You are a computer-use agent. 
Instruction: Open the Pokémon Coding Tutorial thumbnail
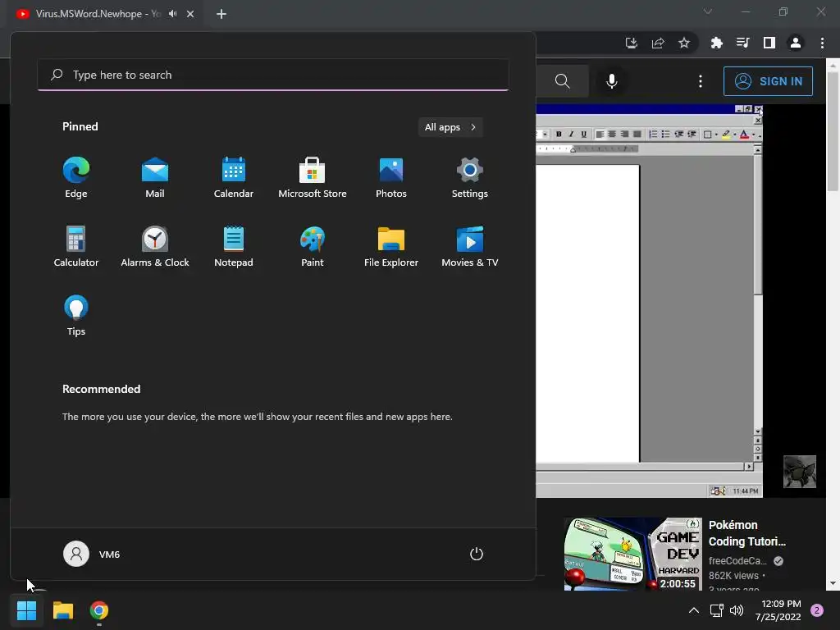pos(632,554)
